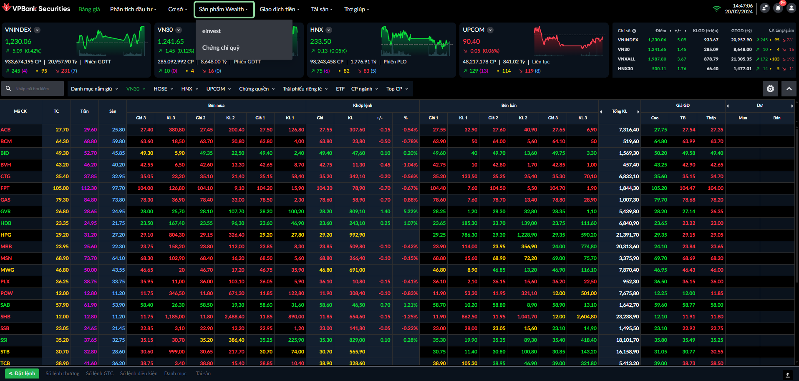Viewport: 799px width, 381px height.
Task: Click the upload arrow icon at bottom right
Action: 788,375
